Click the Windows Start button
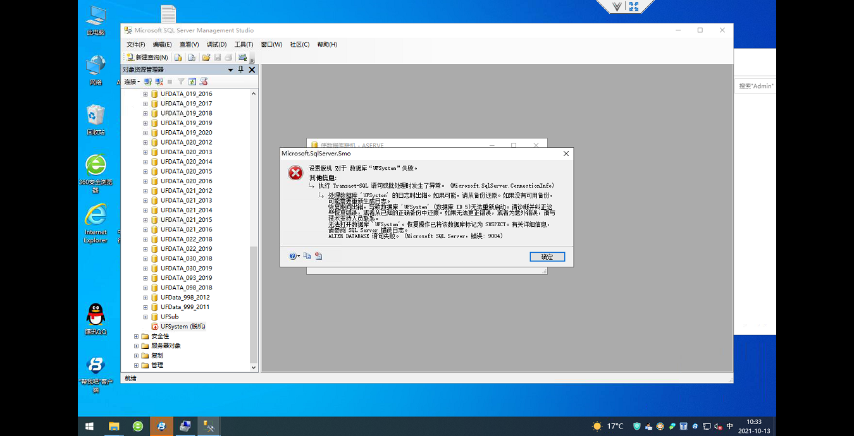The width and height of the screenshot is (854, 436). pos(89,427)
